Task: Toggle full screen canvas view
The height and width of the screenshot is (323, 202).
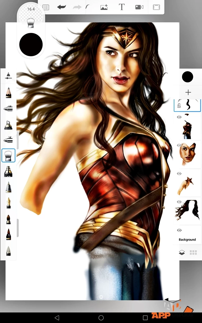Action: (156, 7)
